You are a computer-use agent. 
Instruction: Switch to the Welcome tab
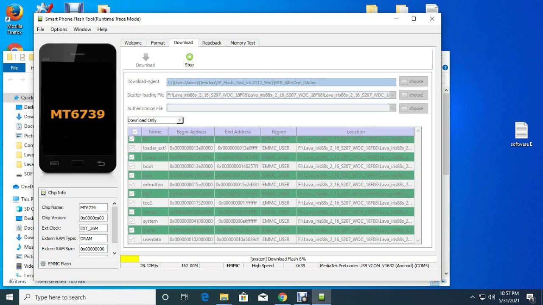click(133, 43)
